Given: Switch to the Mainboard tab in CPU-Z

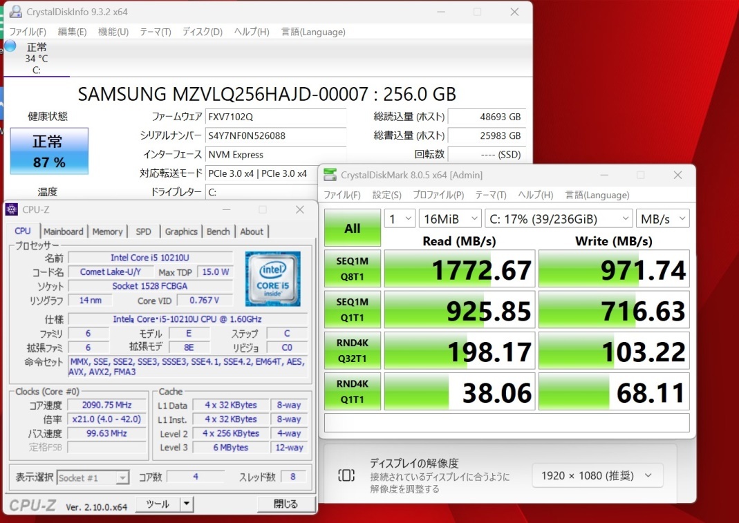Looking at the screenshot, I should (63, 231).
